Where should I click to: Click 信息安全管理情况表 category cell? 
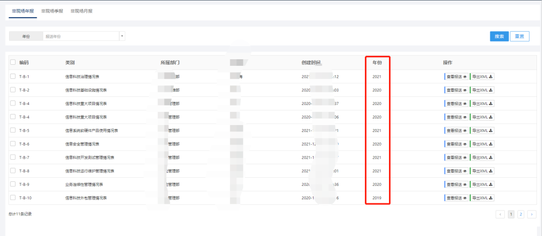click(82, 144)
